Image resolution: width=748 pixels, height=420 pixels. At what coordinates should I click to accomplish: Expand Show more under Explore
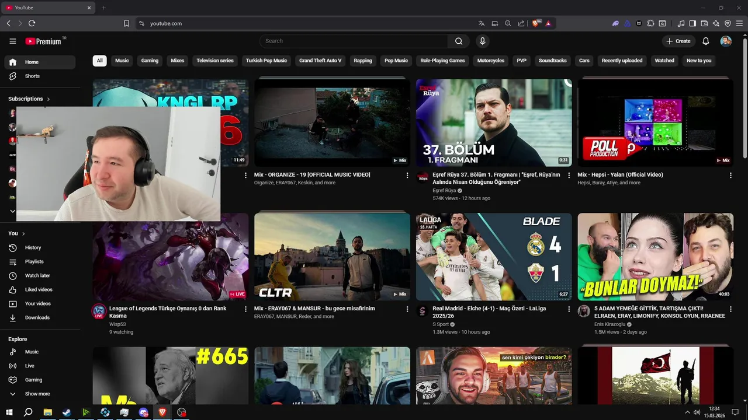(40, 394)
